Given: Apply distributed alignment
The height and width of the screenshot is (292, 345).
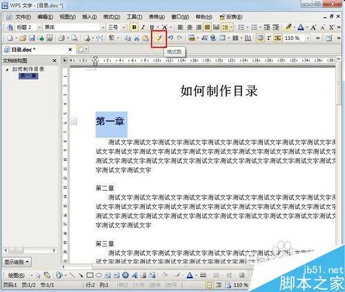Looking at the screenshot, I should tap(216, 28).
